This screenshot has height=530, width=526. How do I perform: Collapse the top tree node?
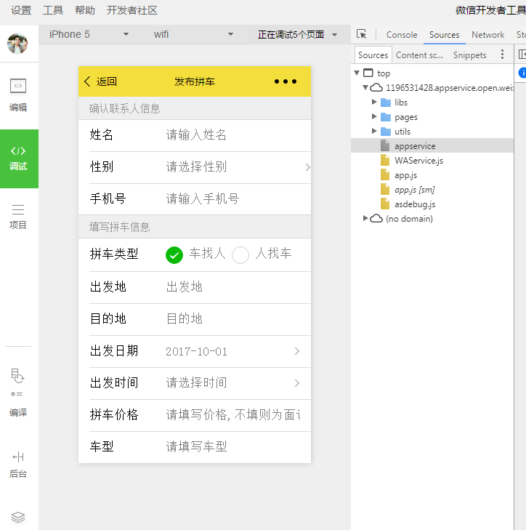point(357,73)
